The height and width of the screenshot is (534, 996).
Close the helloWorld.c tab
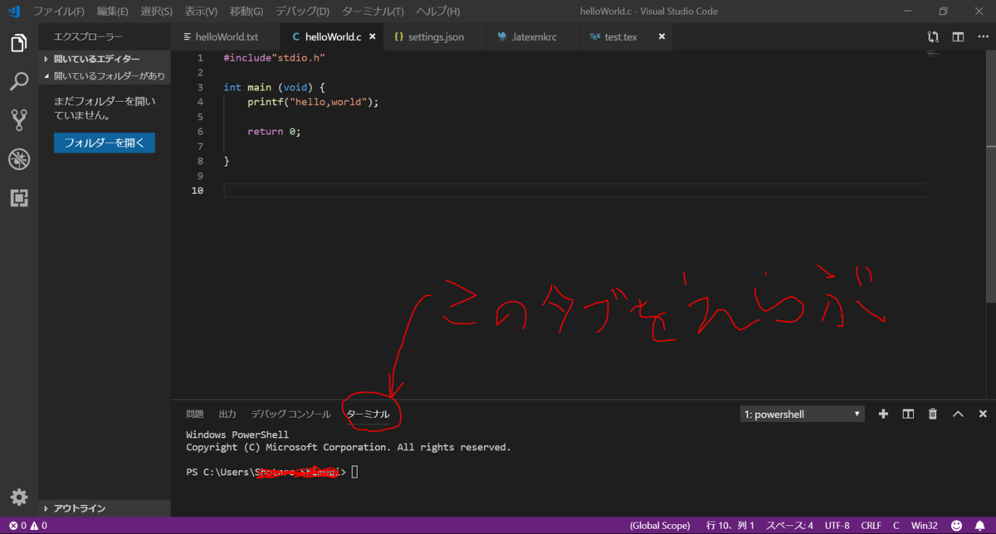372,36
